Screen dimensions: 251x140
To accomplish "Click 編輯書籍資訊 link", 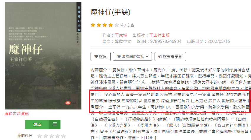I will [17, 114].
